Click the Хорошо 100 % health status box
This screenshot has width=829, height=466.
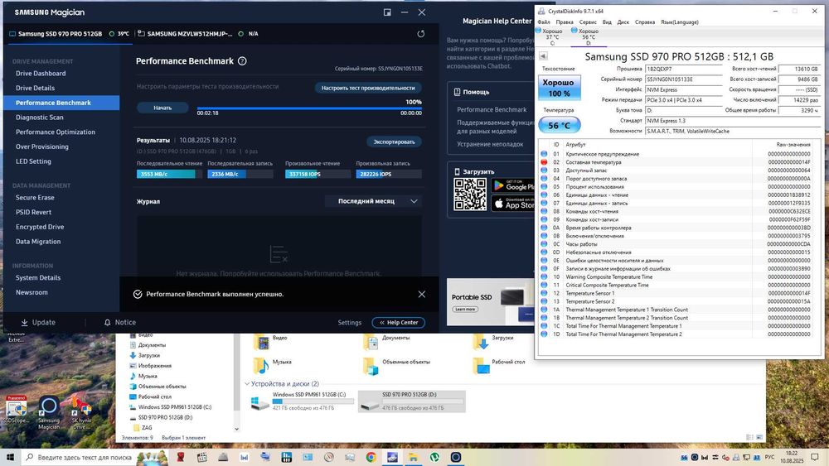point(560,88)
